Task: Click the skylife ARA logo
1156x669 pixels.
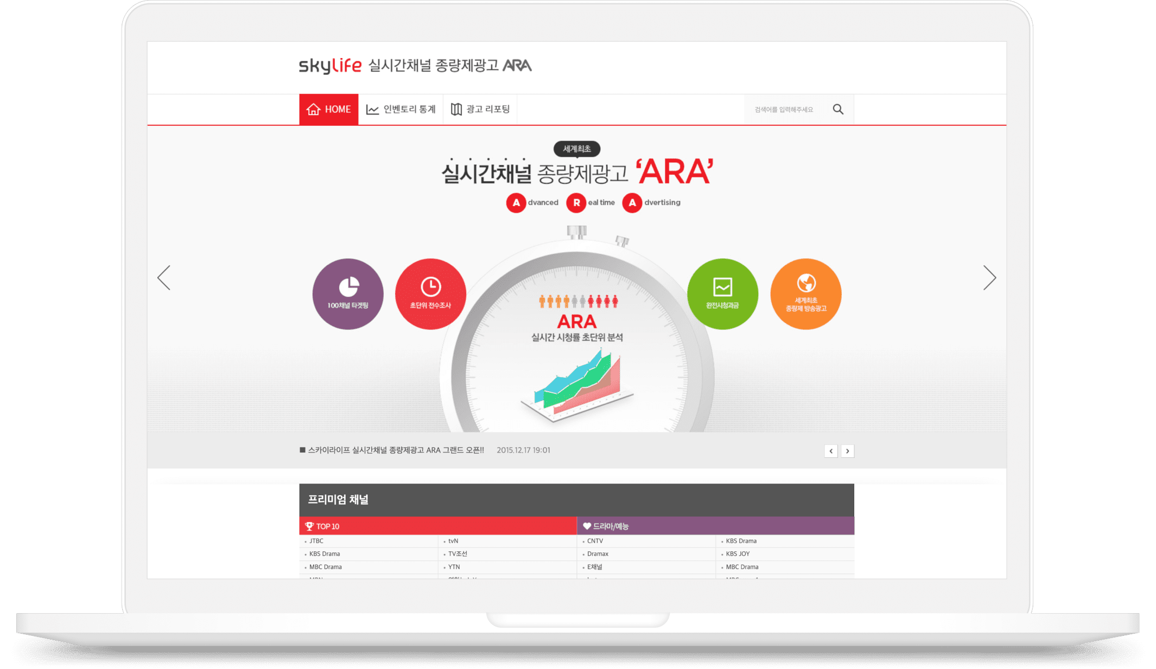Action: tap(415, 66)
